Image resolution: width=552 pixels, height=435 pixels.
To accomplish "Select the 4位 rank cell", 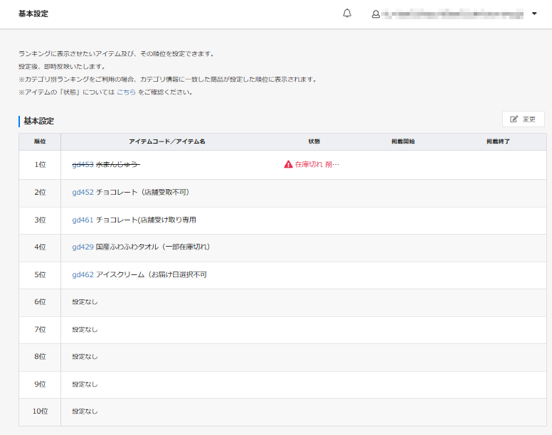I will (40, 247).
